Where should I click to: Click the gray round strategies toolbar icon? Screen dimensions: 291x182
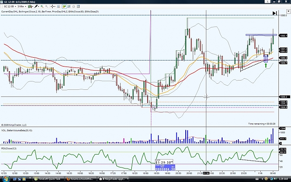point(74,7)
